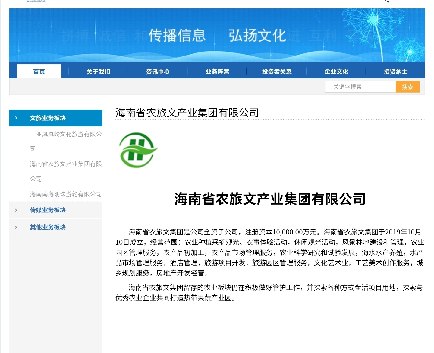Click chevron icon beside 传媒业务板块
Image resolution: width=434 pixels, height=353 pixels.
pyautogui.click(x=16, y=210)
